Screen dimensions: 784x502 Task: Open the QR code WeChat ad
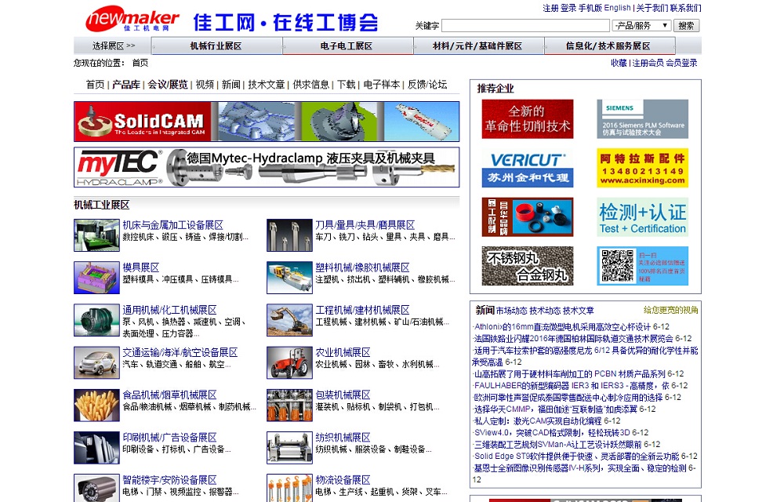[643, 266]
